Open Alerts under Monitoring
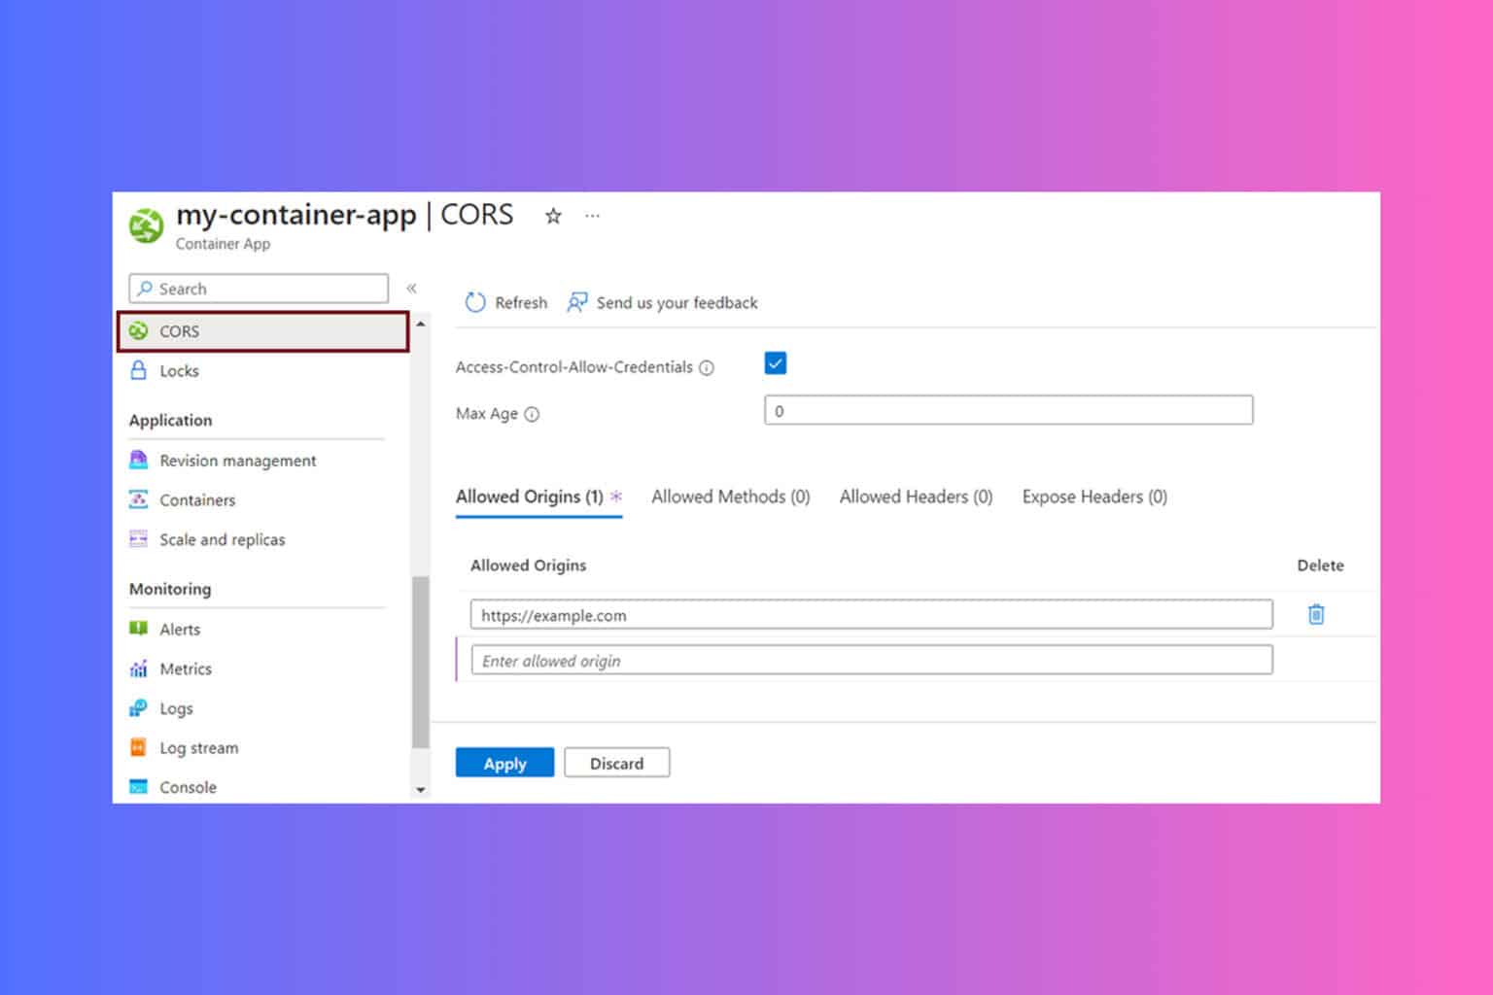The width and height of the screenshot is (1493, 995). (180, 630)
